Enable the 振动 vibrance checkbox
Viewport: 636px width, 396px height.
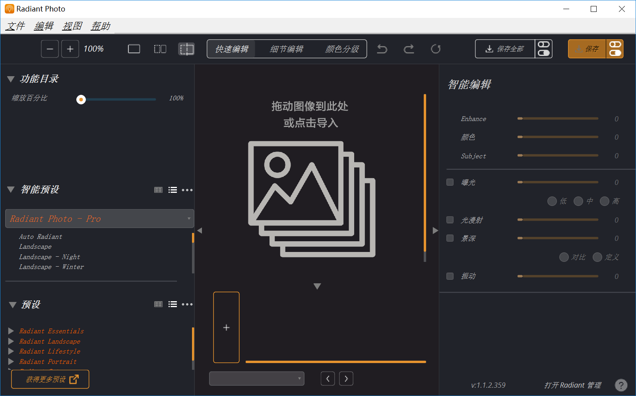(x=450, y=276)
